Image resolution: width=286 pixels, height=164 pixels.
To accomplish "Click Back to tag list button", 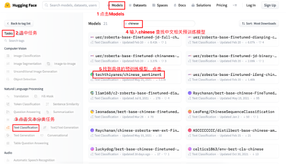I will tap(19, 23).
